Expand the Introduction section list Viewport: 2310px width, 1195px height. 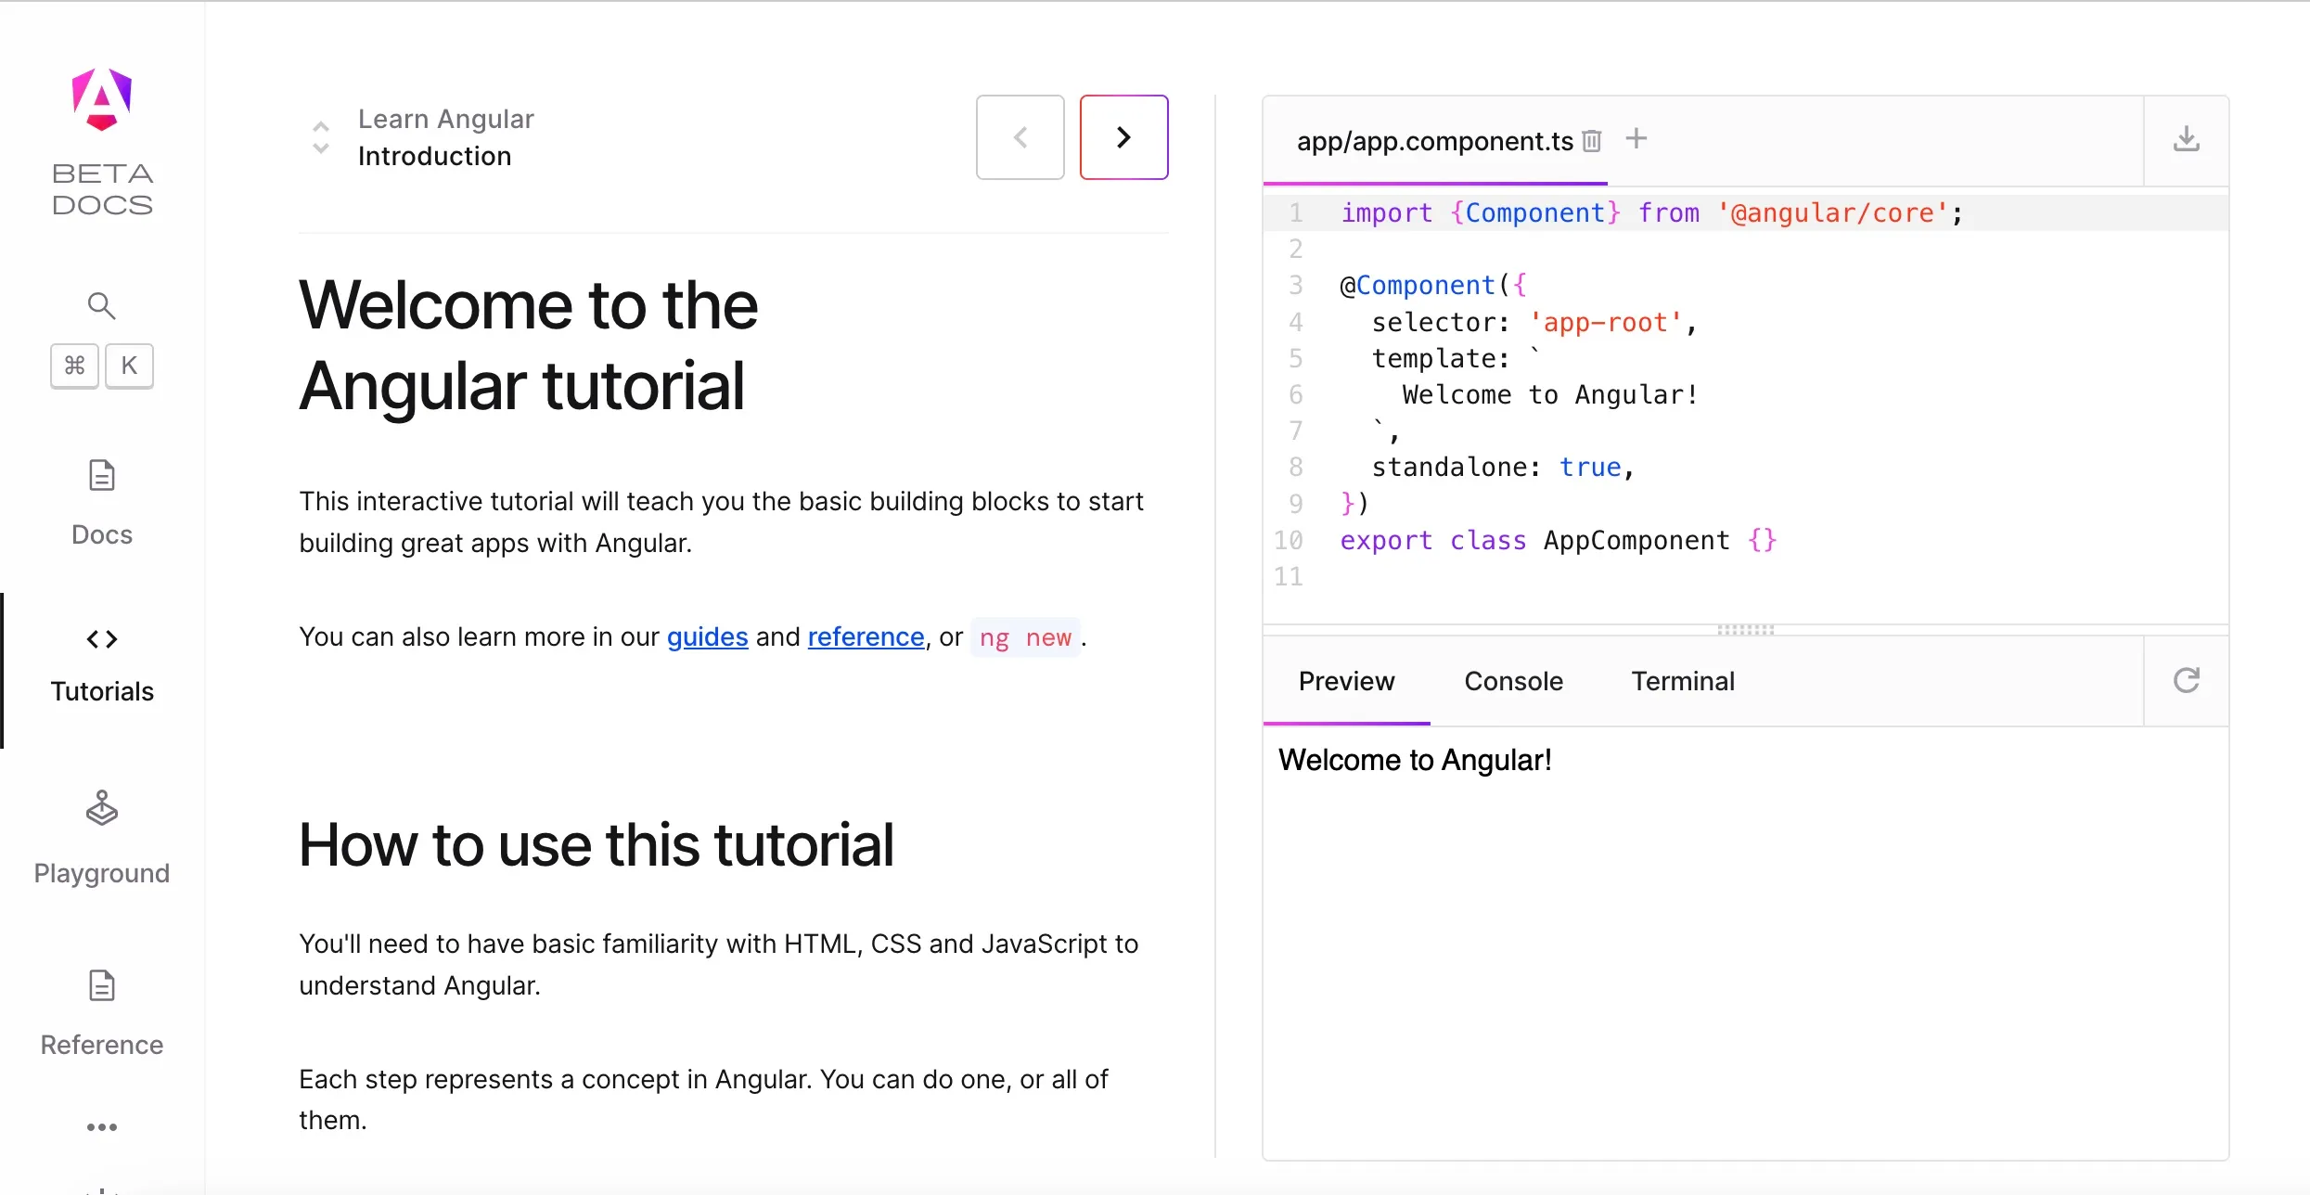(320, 148)
